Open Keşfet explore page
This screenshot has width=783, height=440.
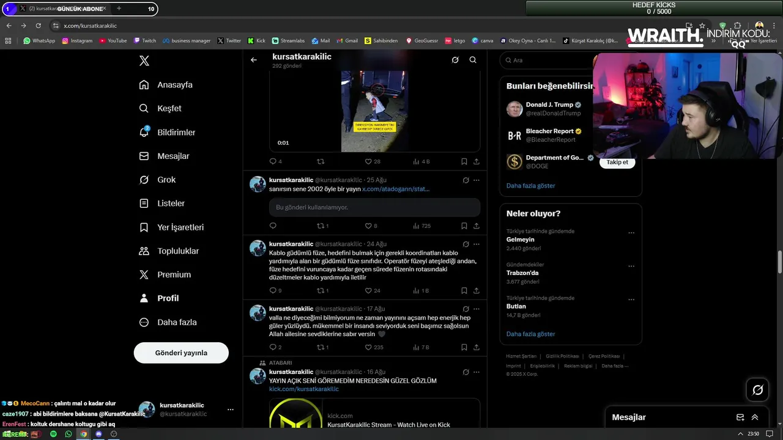(x=161, y=108)
